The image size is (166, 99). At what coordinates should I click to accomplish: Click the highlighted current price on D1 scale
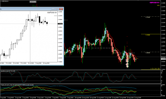(60, 24)
